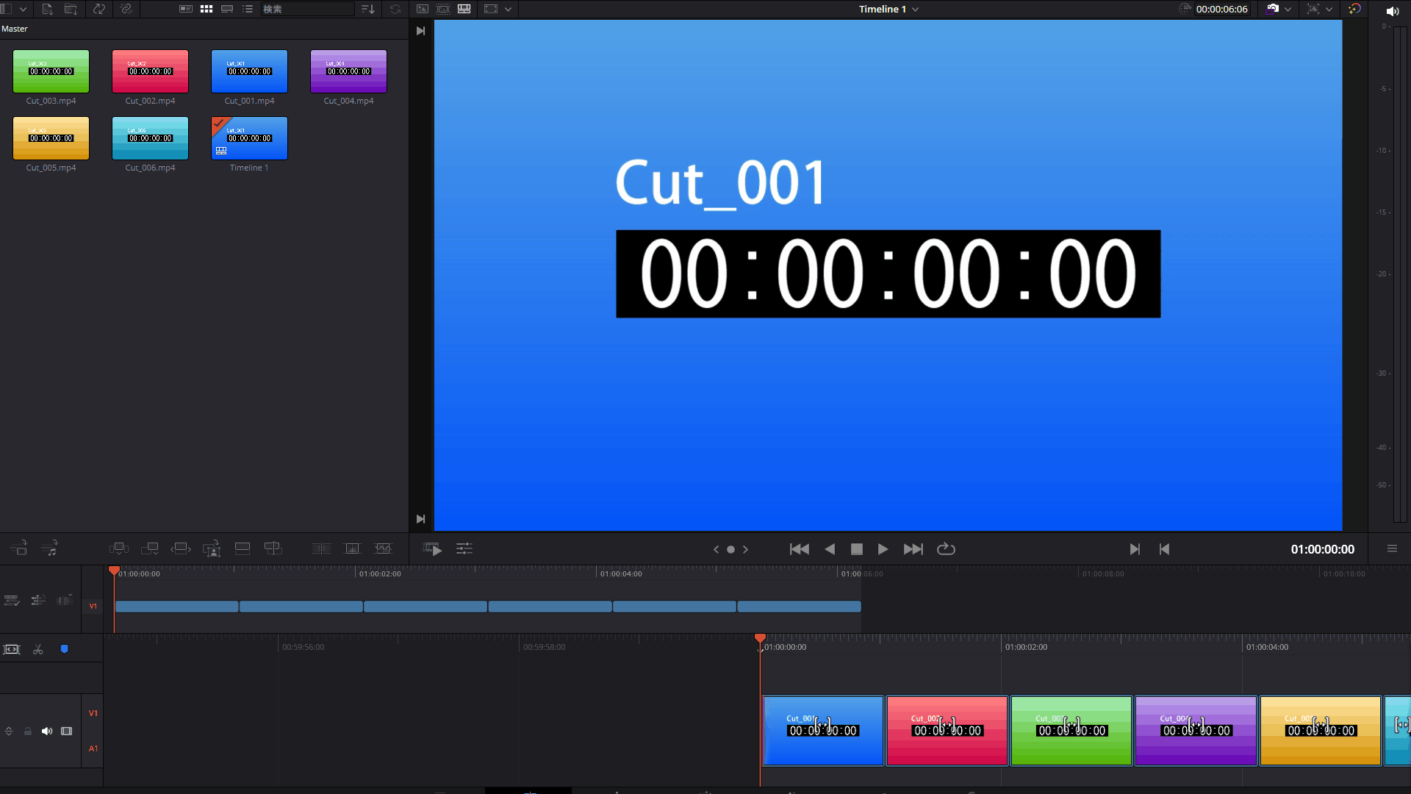This screenshot has width=1411, height=794.
Task: Open the Media Pool sort order dropdown
Action: click(x=368, y=9)
